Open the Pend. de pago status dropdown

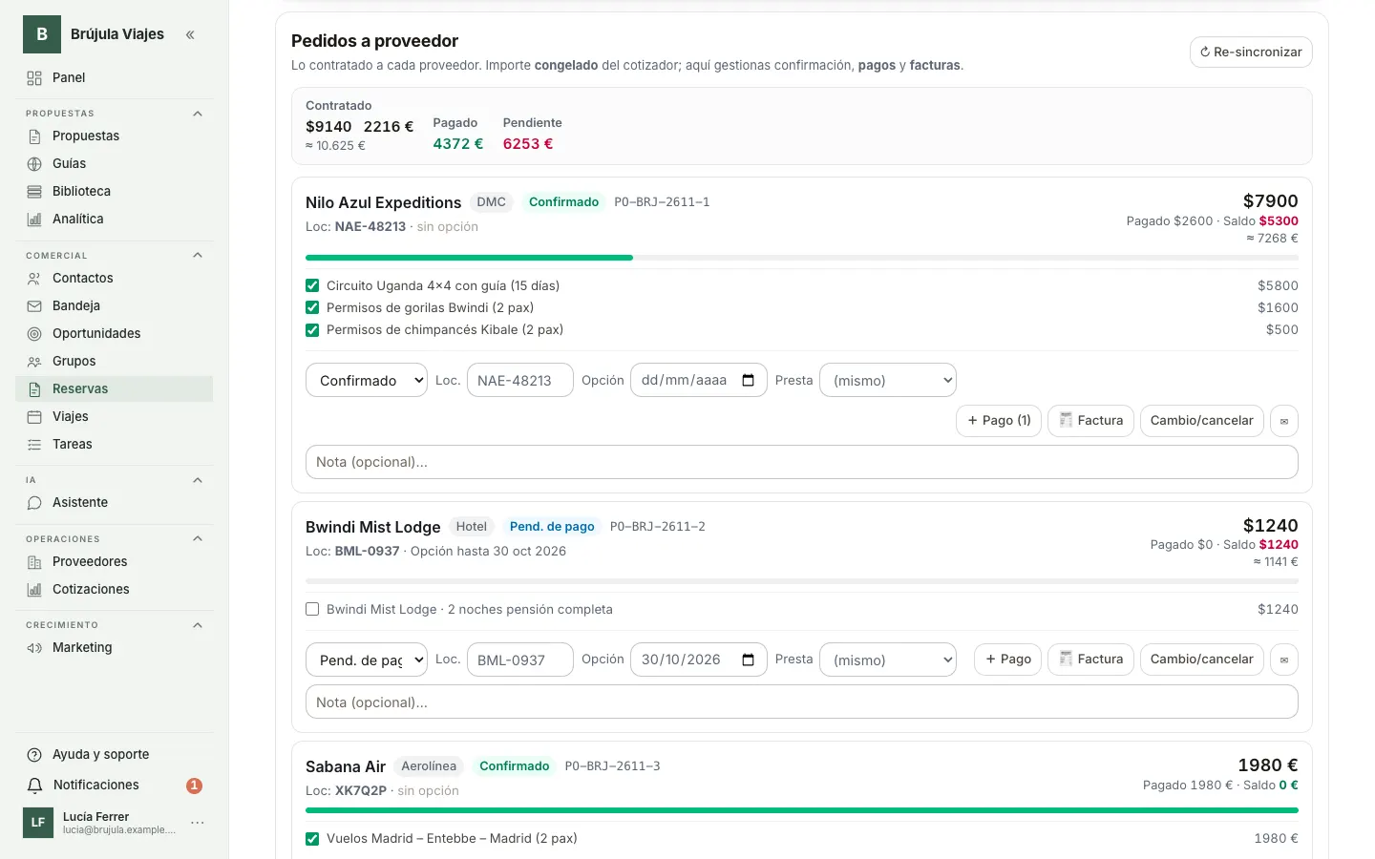coord(367,660)
